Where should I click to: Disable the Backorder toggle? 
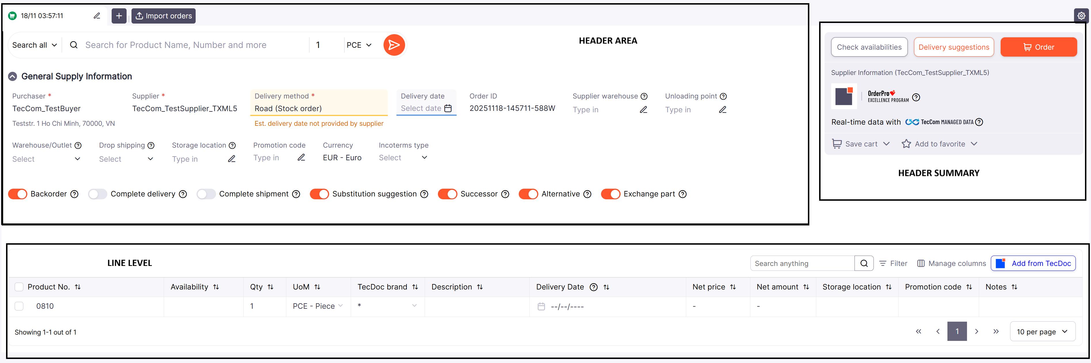click(x=18, y=194)
